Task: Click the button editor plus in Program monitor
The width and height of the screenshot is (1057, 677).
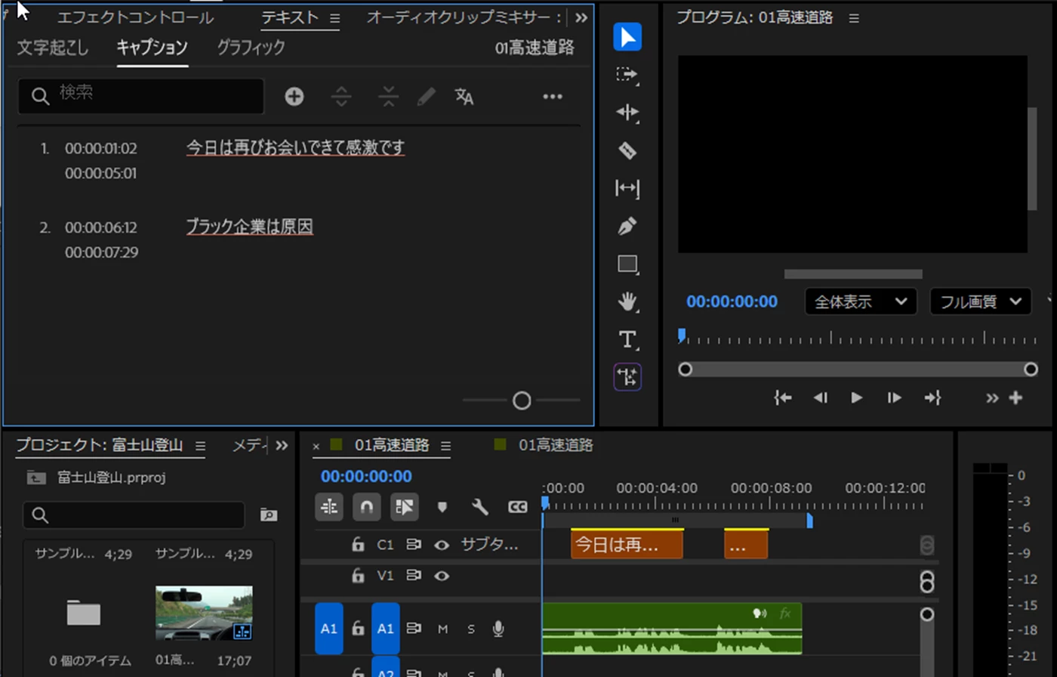Action: click(1015, 397)
